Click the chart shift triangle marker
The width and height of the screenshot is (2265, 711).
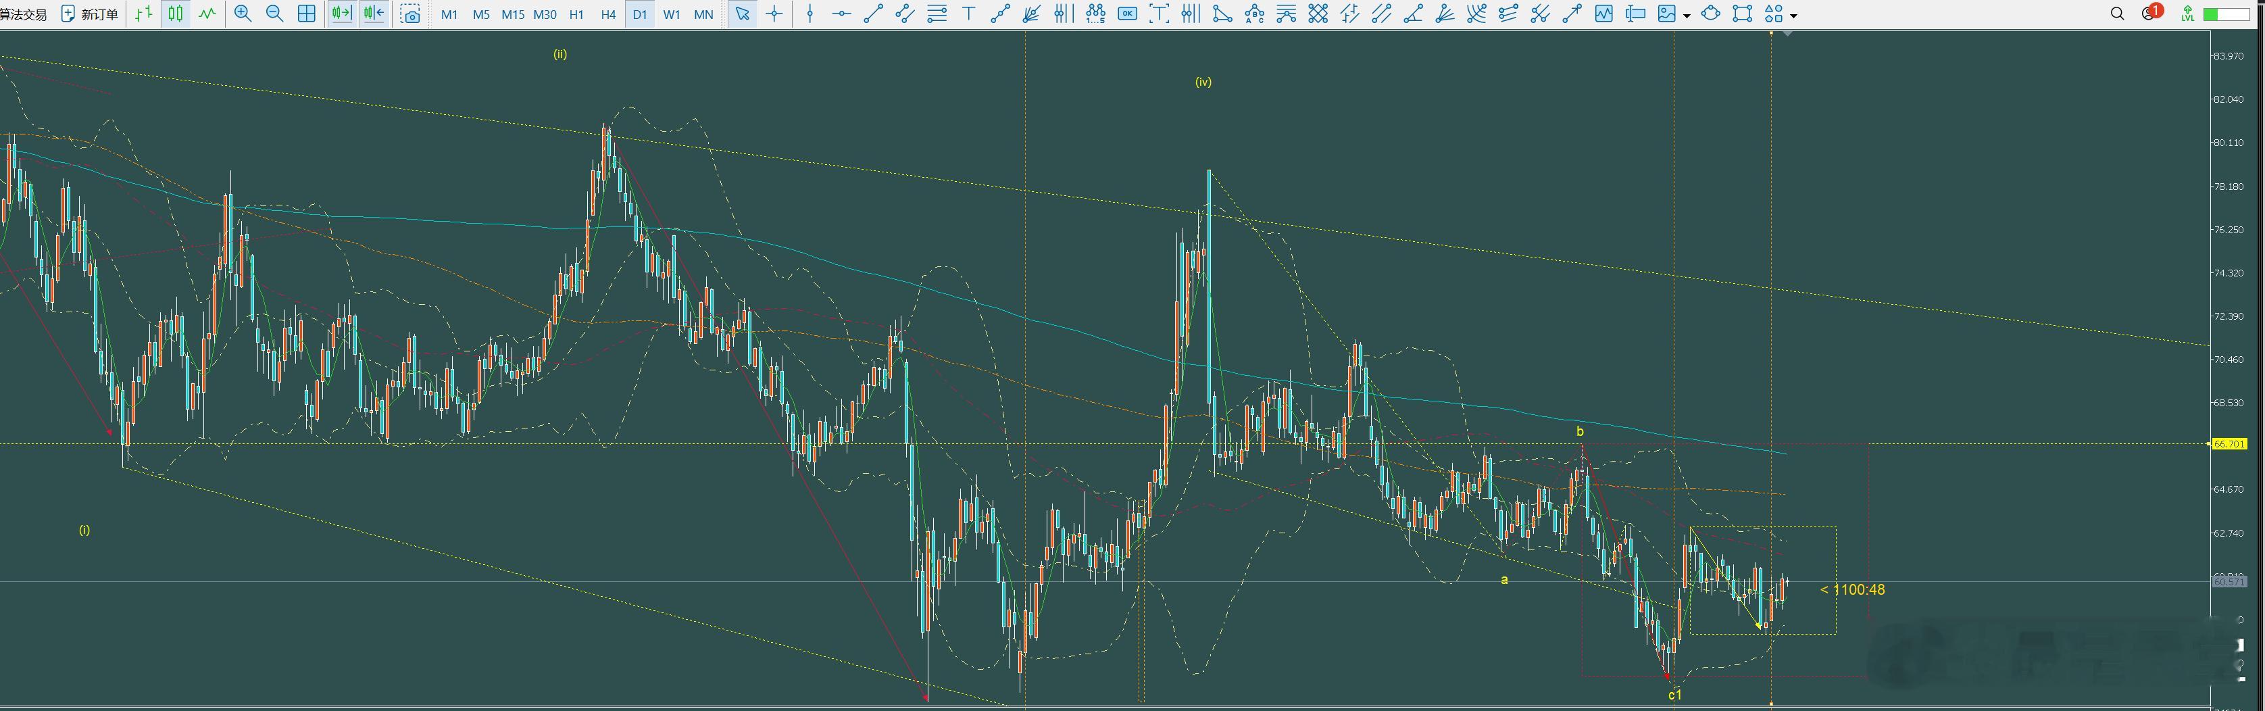(x=1787, y=33)
